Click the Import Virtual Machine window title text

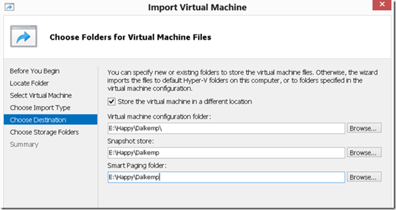[197, 7]
